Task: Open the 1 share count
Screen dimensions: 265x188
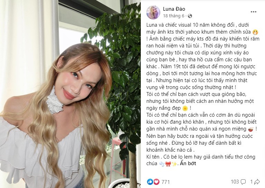Action: 251,182
